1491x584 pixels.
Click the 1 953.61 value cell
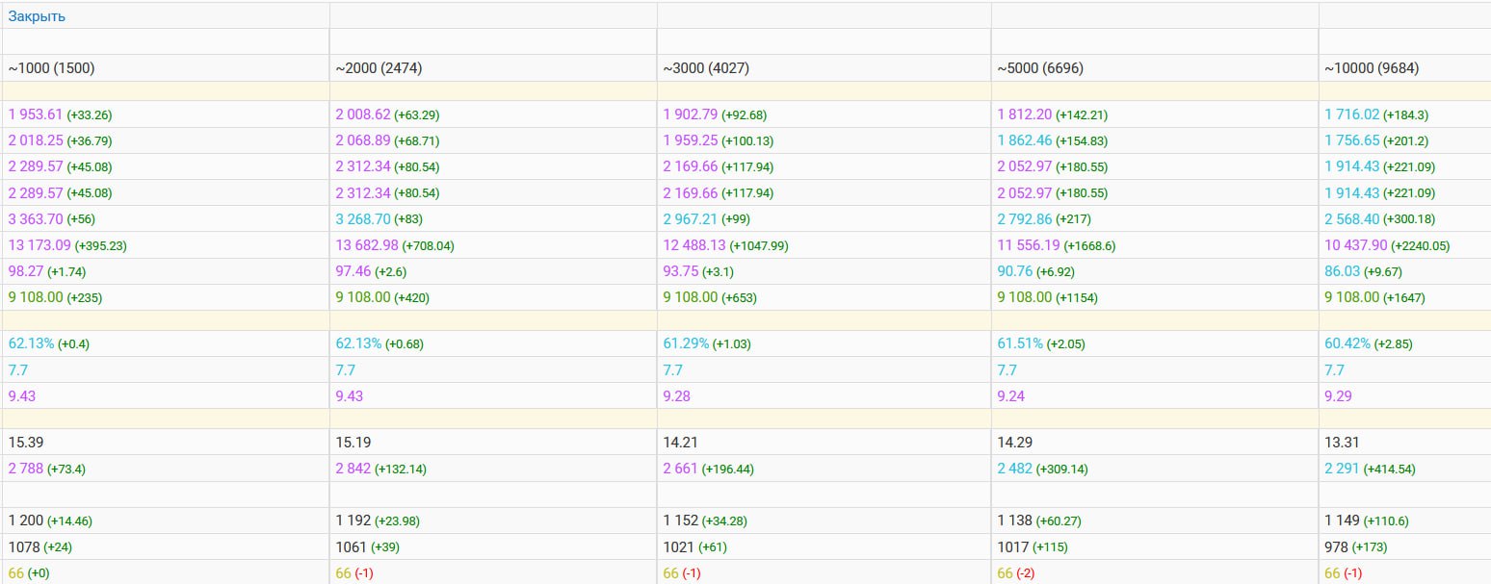[36, 114]
